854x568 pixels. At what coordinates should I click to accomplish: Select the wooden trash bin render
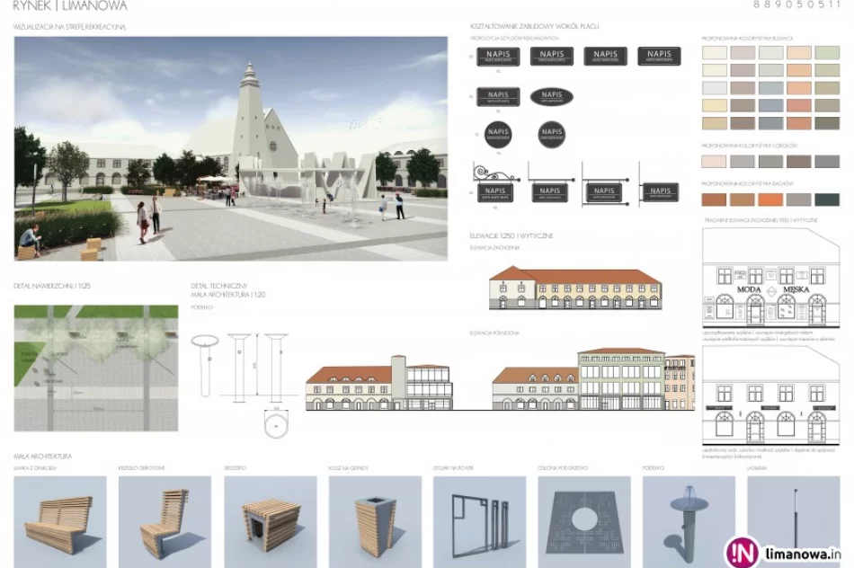[374, 521]
